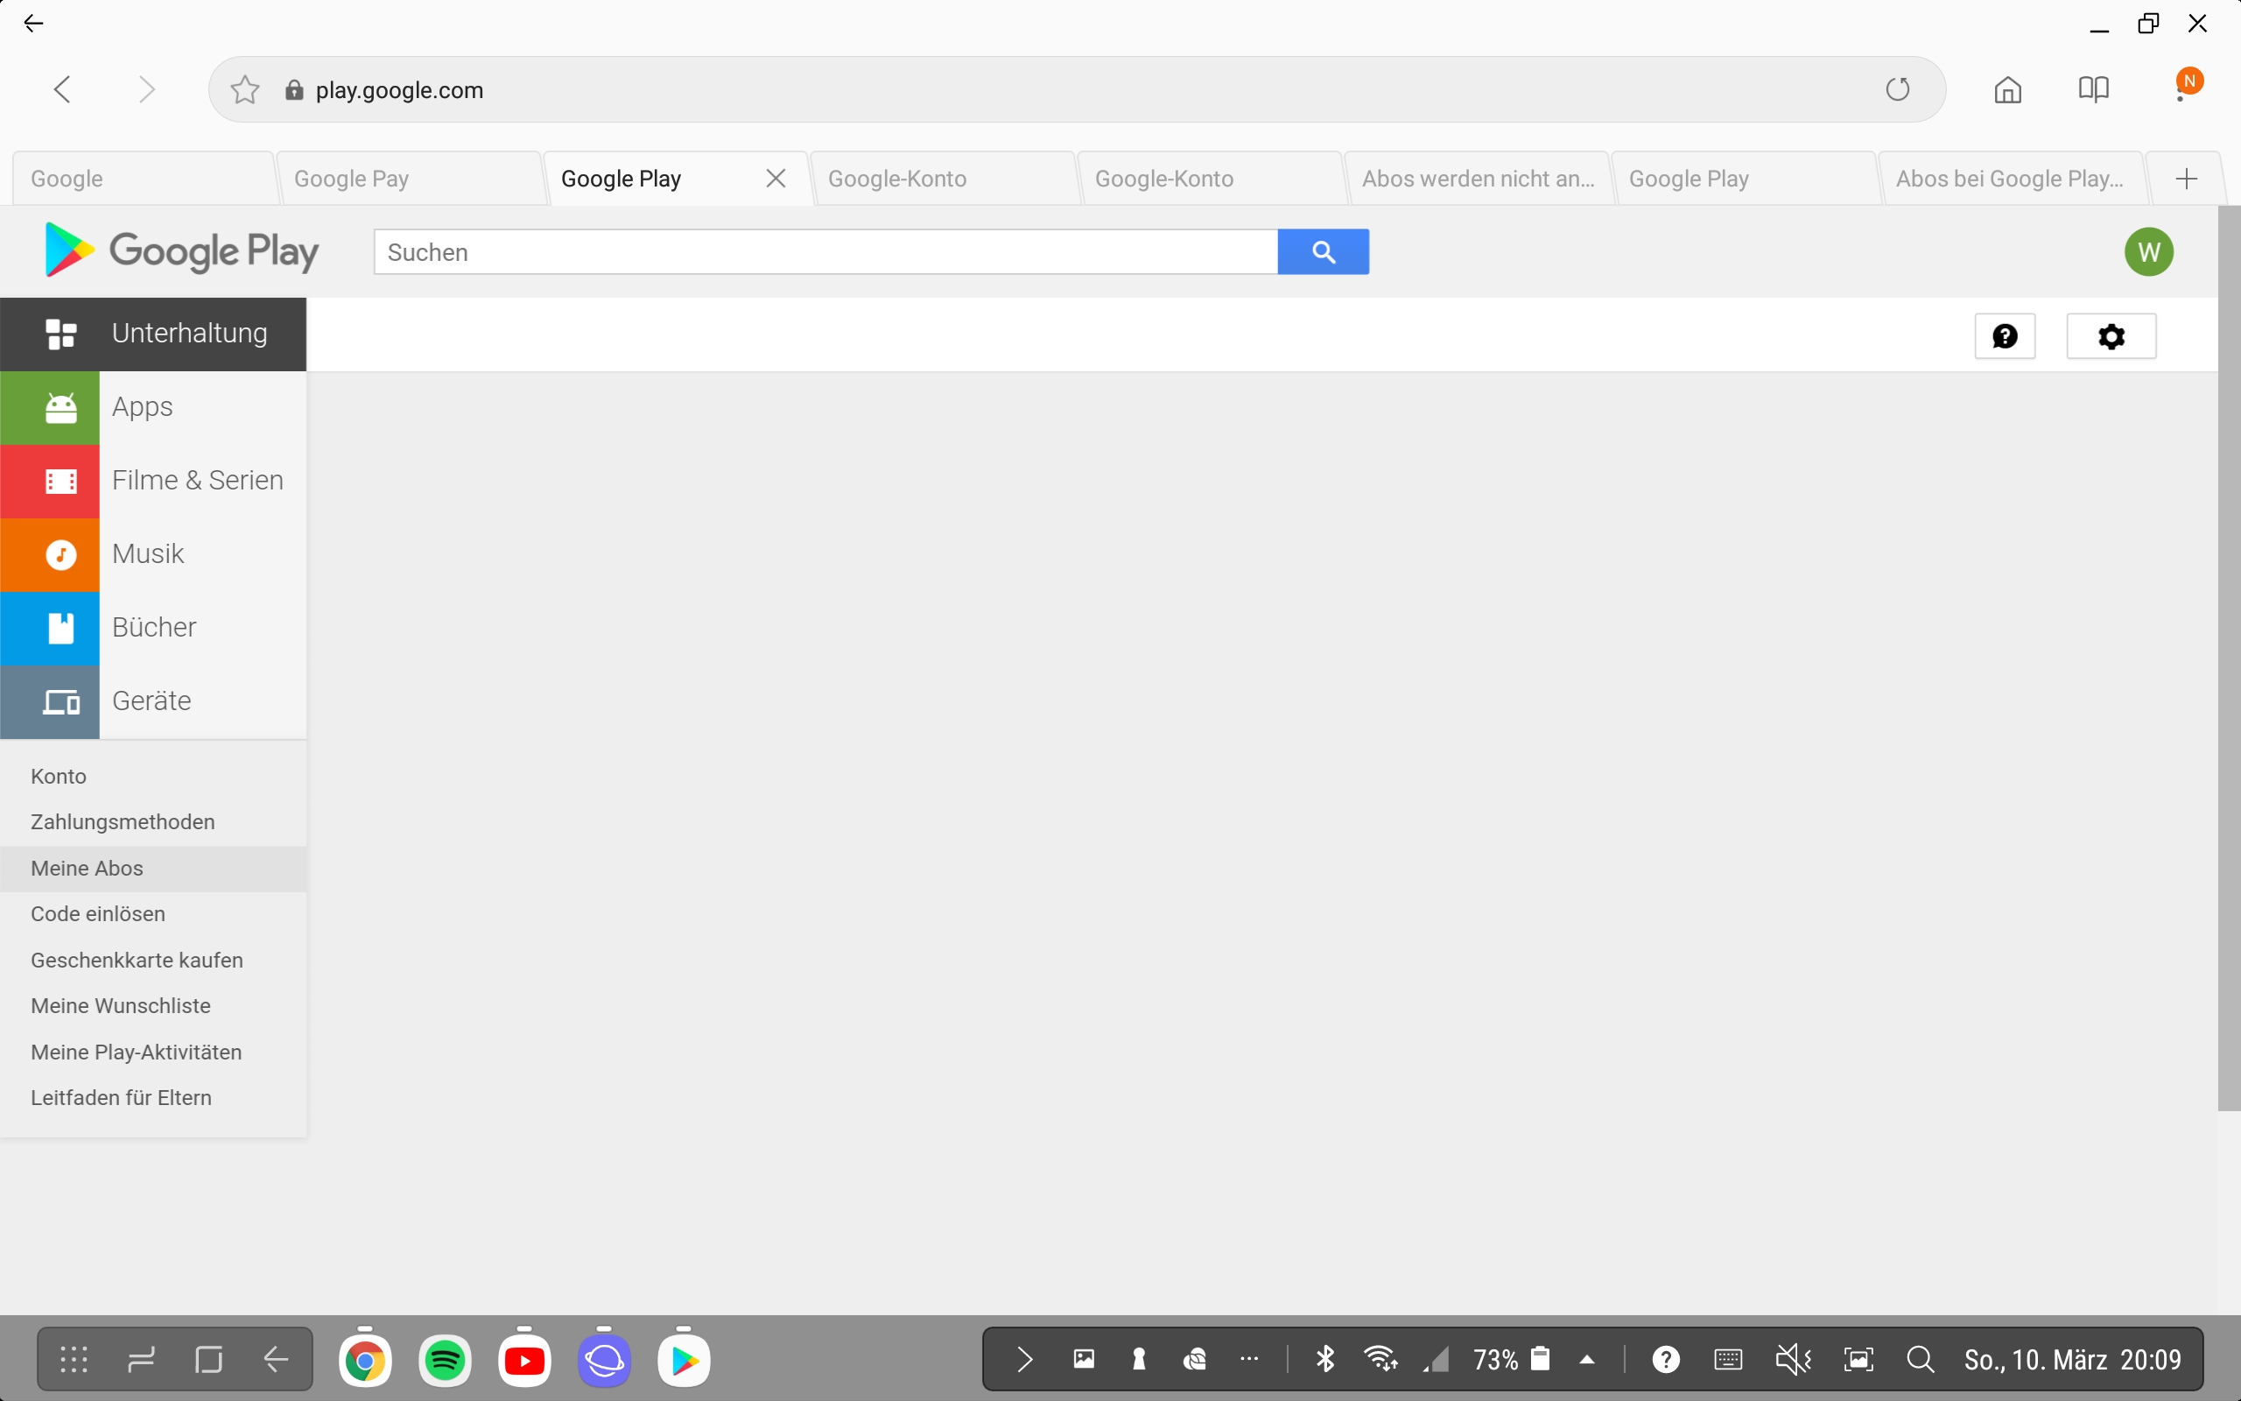The width and height of the screenshot is (2241, 1401).
Task: Click the window back arrow at top
Action: tap(33, 25)
